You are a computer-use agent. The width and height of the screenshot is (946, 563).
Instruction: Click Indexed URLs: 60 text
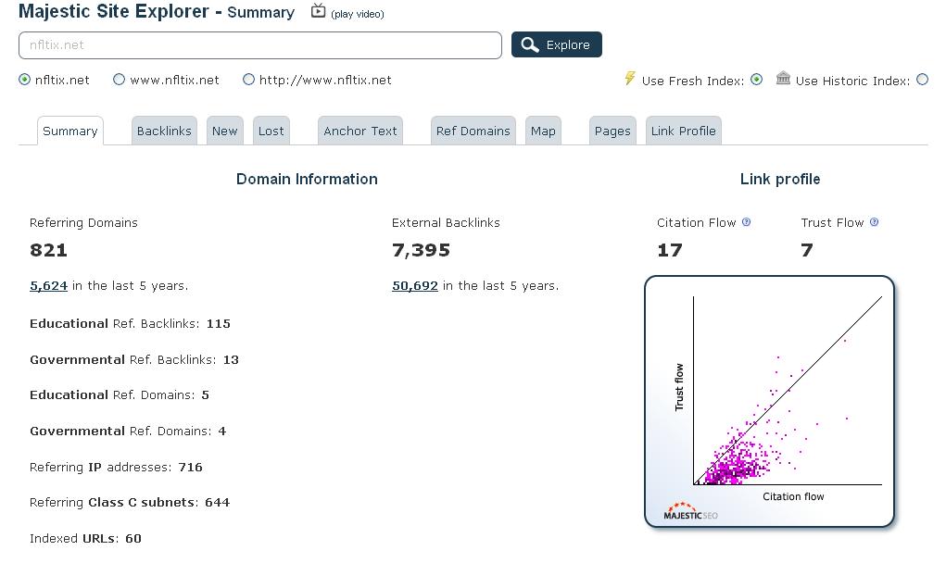point(85,538)
